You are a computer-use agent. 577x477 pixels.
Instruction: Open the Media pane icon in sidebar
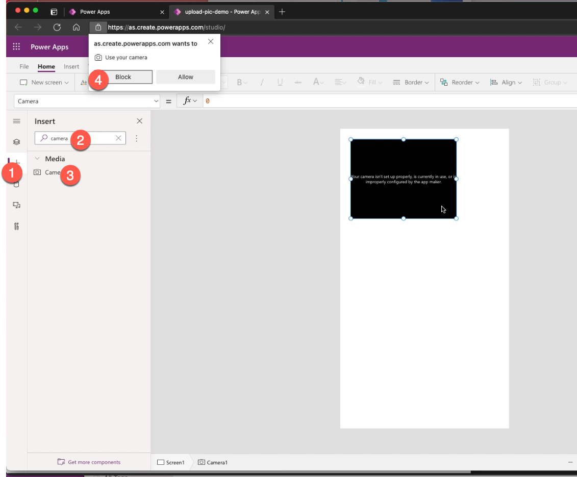16,205
